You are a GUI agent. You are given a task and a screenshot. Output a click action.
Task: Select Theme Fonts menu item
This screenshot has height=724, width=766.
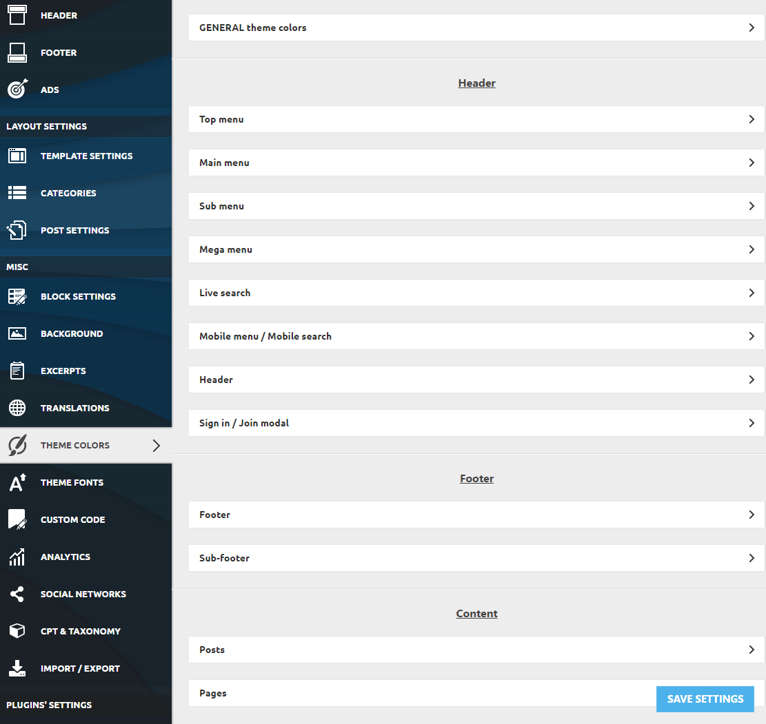point(86,482)
